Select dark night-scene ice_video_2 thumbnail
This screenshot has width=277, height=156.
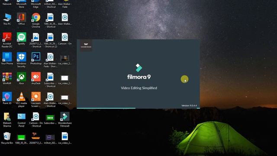(x=64, y=60)
